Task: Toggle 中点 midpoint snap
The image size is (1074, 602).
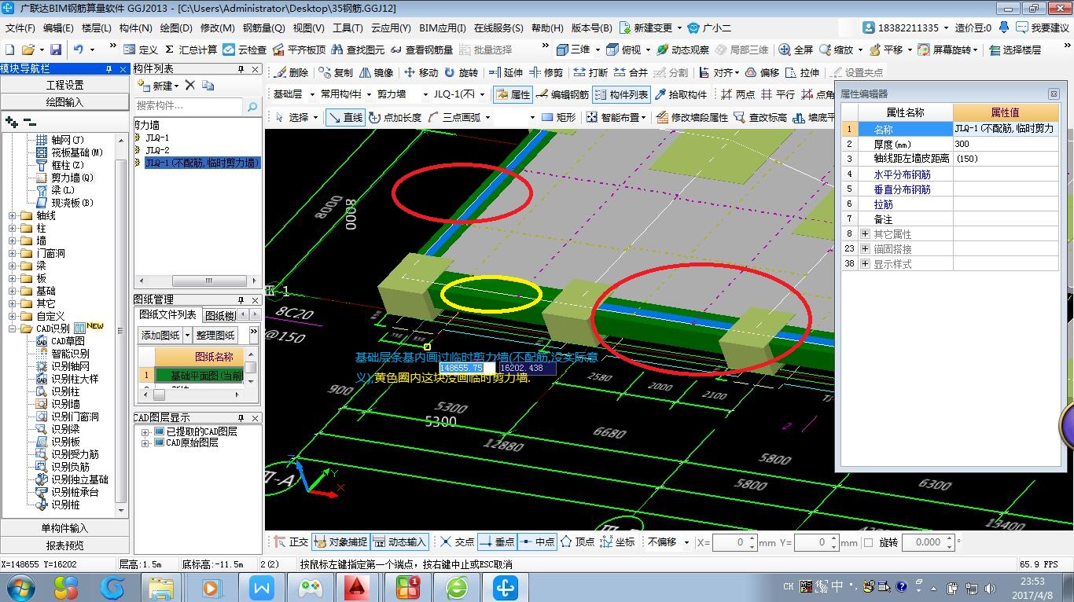Action: 537,541
